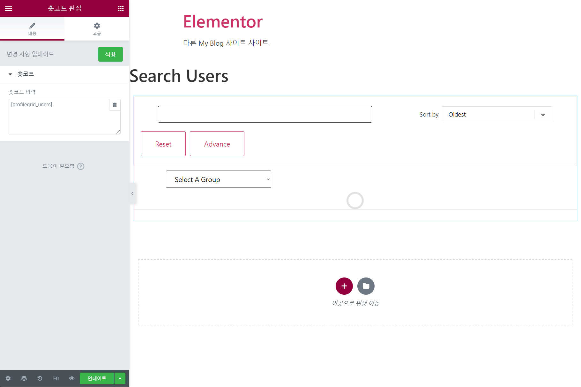Image resolution: width=581 pixels, height=387 pixels.
Task: Click the 이곳으로 위젯 이동 text
Action: pyautogui.click(x=355, y=303)
